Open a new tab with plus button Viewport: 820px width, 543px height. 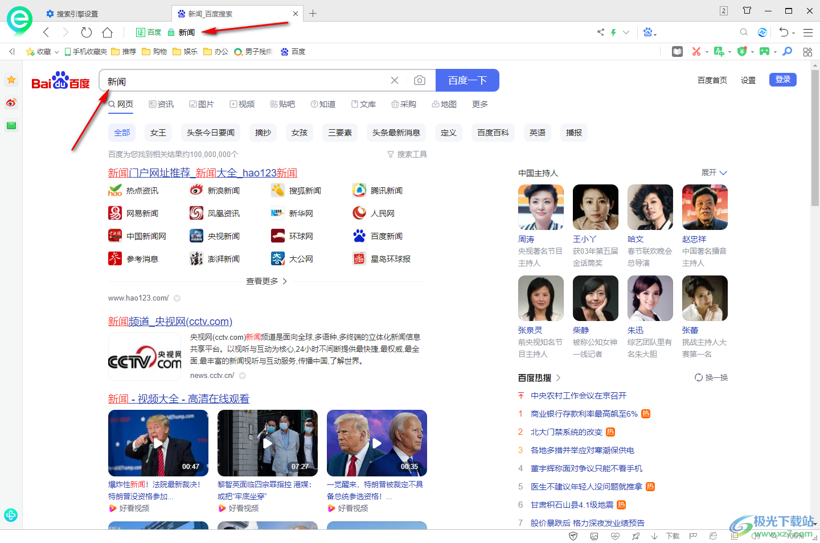(x=313, y=14)
